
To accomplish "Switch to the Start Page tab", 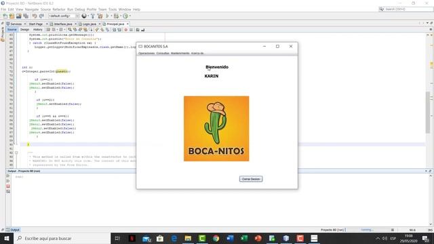I will [x=36, y=24].
